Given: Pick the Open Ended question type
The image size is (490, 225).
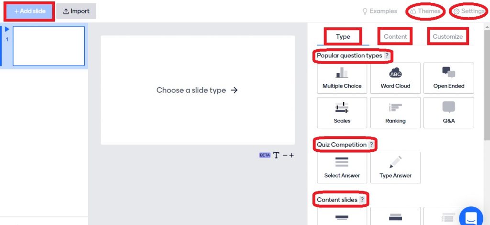Looking at the screenshot, I should (449, 78).
